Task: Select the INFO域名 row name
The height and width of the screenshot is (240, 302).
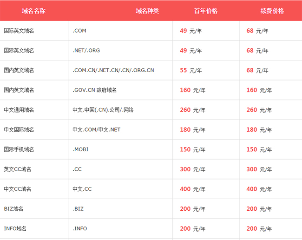Action: tap(15, 228)
